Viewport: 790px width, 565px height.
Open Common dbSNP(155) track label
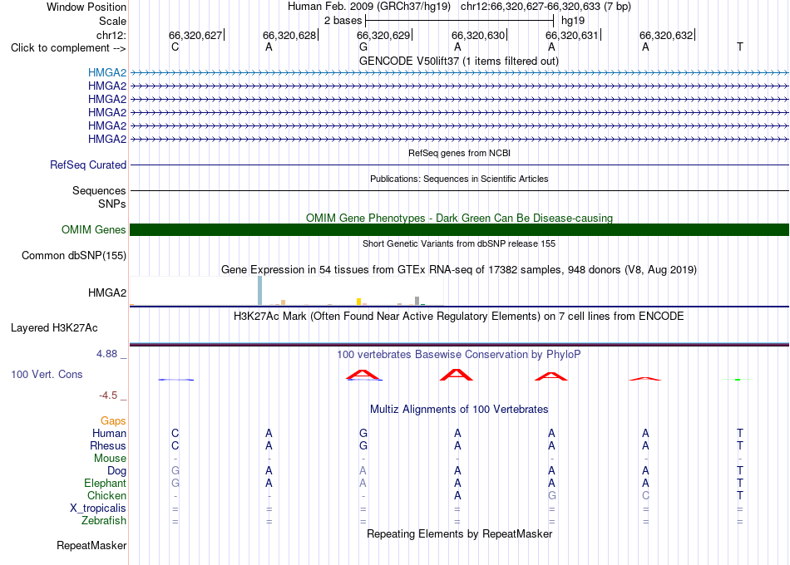(74, 255)
